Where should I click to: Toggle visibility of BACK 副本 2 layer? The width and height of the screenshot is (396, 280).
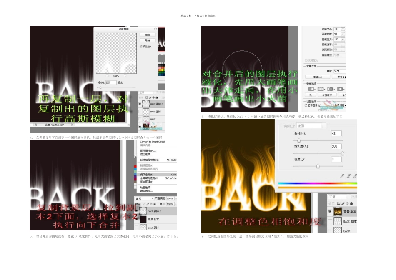pos(140,104)
